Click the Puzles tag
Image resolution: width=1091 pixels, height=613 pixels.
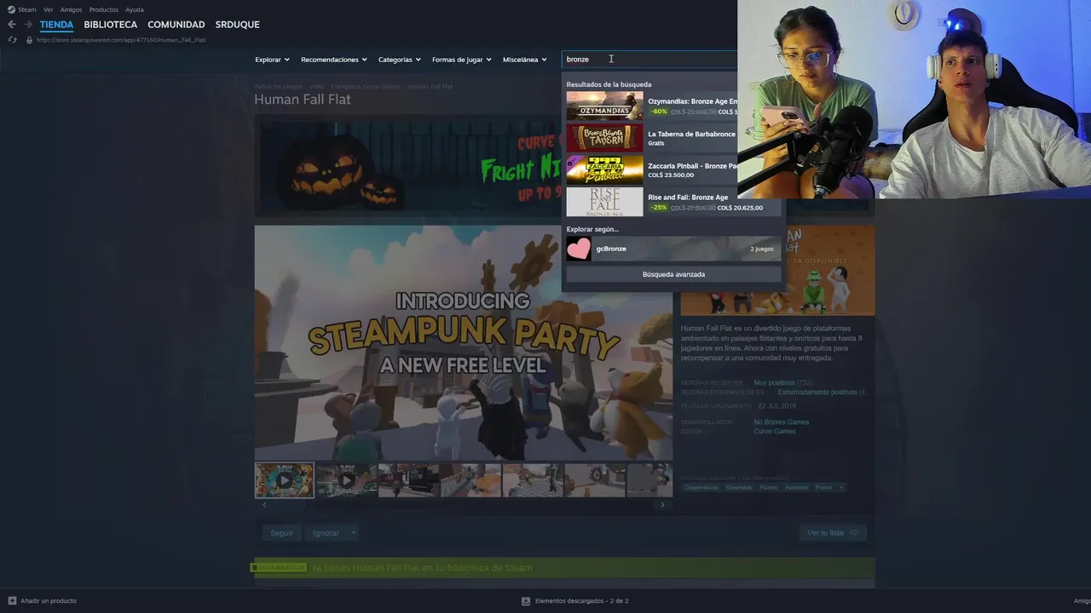[x=769, y=488]
